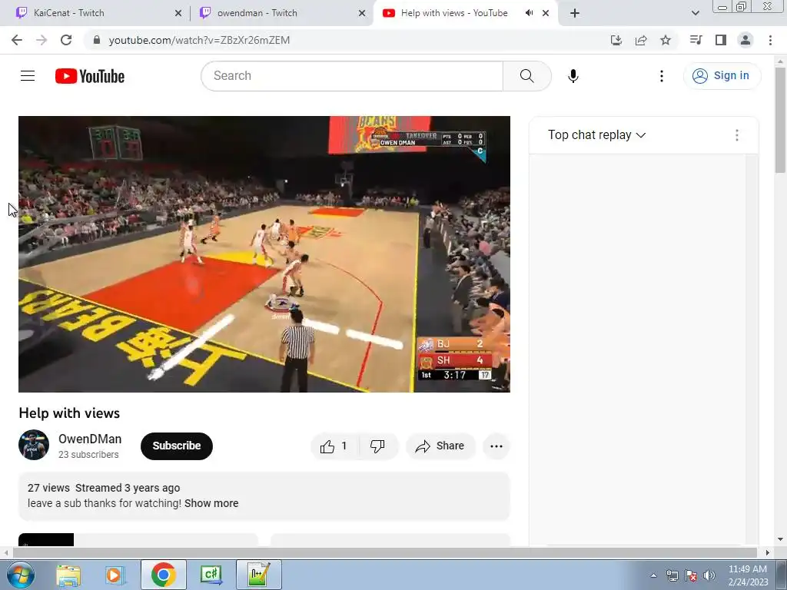The width and height of the screenshot is (787, 590).
Task: Click the install/download icon in address bar
Action: click(616, 40)
